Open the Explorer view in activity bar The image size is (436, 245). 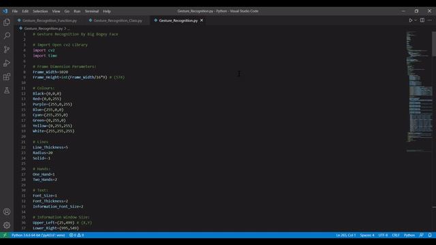click(7, 22)
